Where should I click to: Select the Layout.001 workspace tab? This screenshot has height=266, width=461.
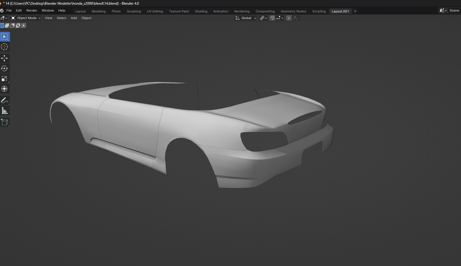340,11
